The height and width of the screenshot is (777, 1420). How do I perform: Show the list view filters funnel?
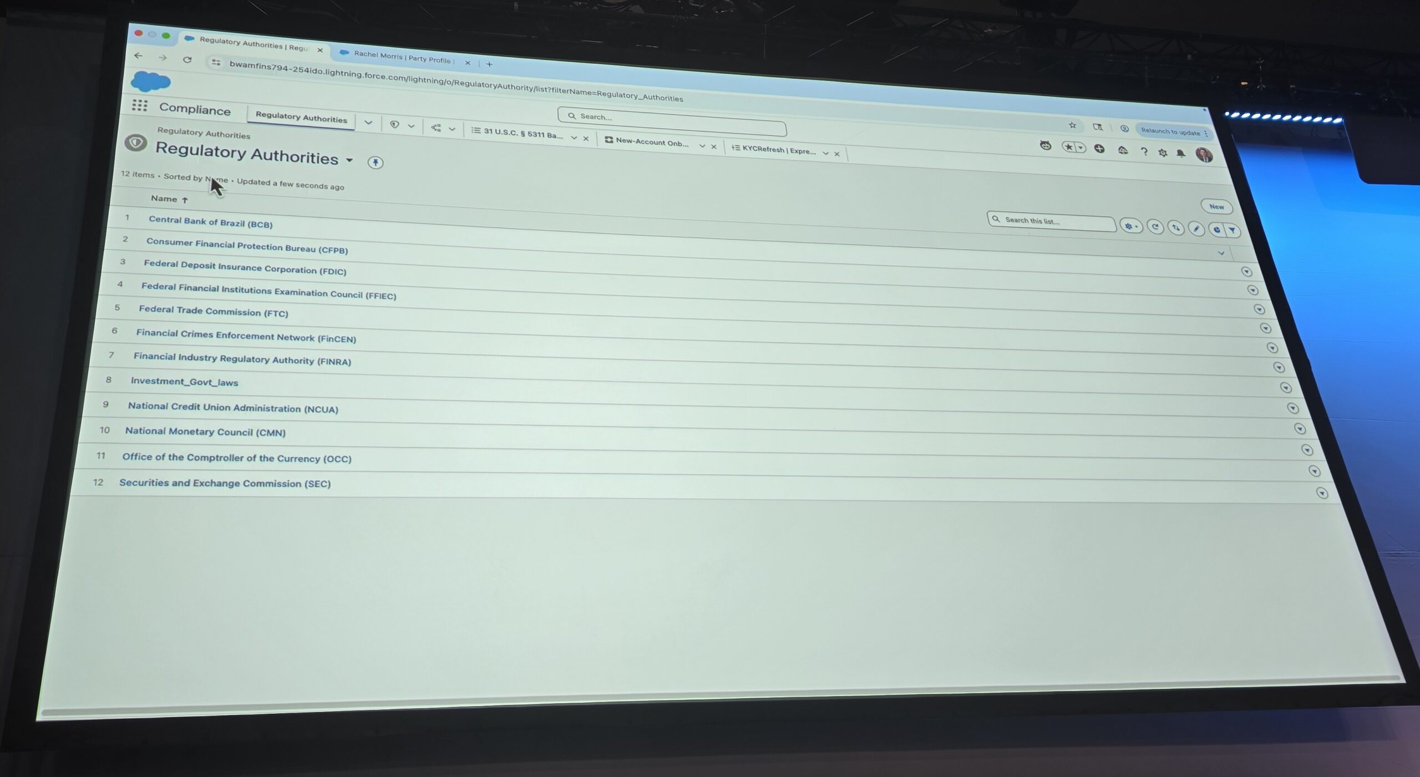[x=1232, y=230]
